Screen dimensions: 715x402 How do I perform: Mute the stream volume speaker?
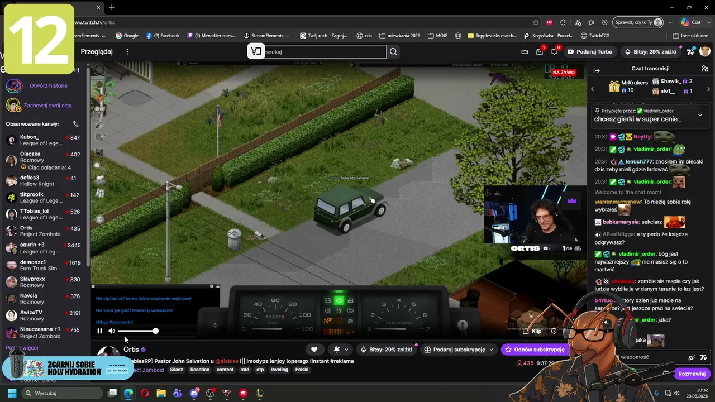(111, 331)
